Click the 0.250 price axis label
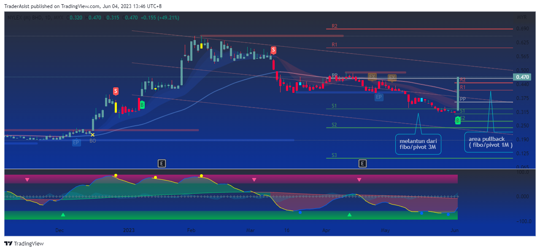Screen dimensions: 540x251 pyautogui.click(x=523, y=126)
